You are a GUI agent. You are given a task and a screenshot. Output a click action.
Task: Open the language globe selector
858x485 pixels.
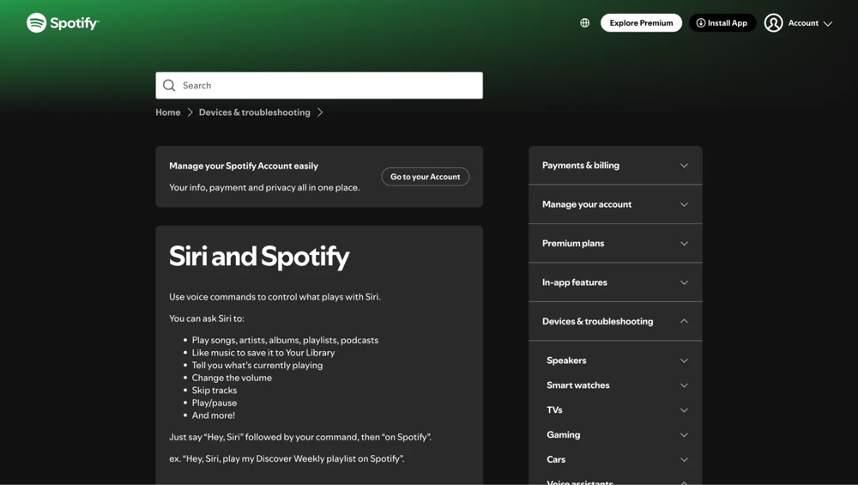point(585,23)
